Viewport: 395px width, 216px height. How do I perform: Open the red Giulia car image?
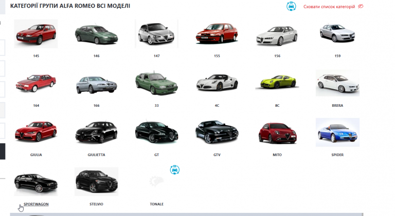click(36, 132)
